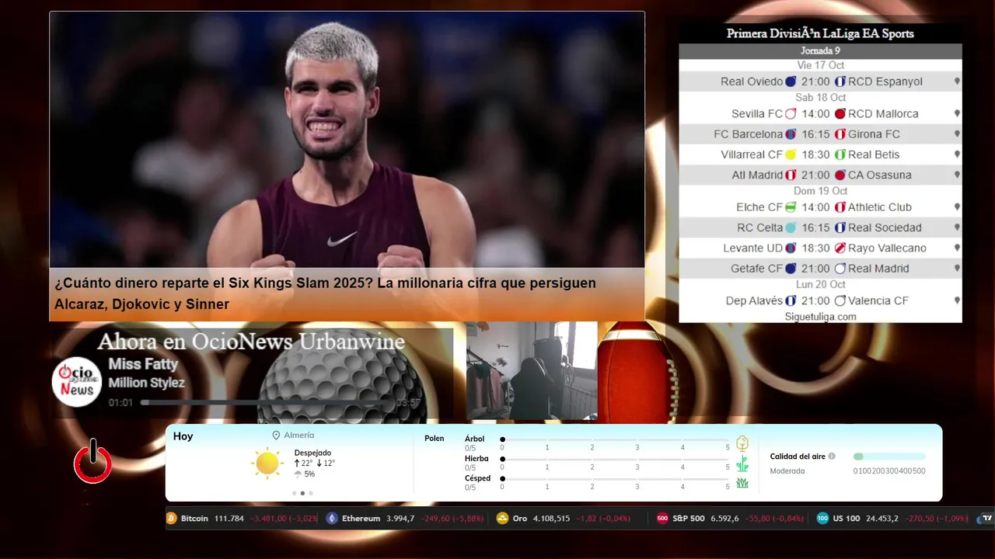Click the 'Sab 18 Oct' date row
Image resolution: width=995 pixels, height=559 pixels.
click(820, 98)
